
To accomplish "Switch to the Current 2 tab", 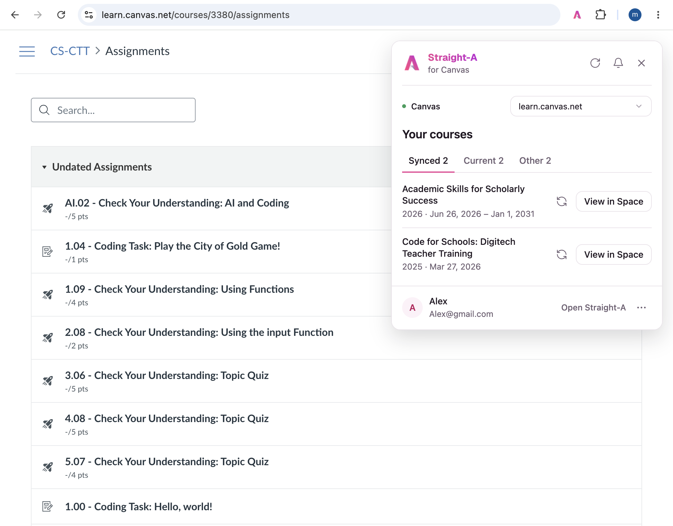I will tap(484, 161).
